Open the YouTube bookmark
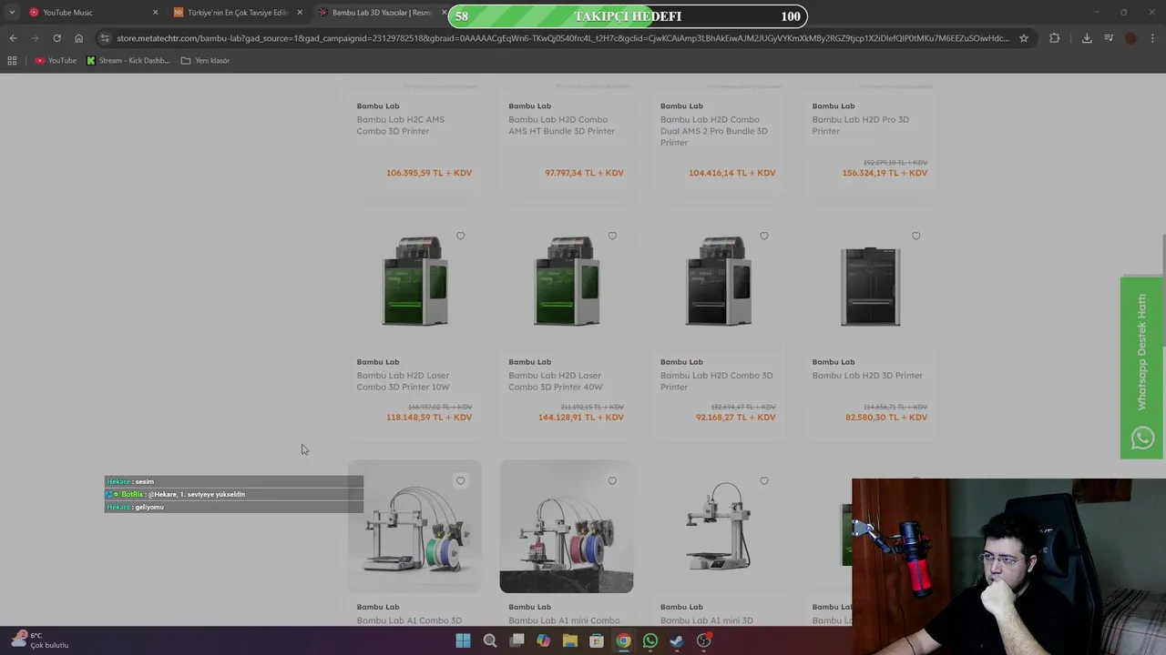The width and height of the screenshot is (1166, 655). 56,60
